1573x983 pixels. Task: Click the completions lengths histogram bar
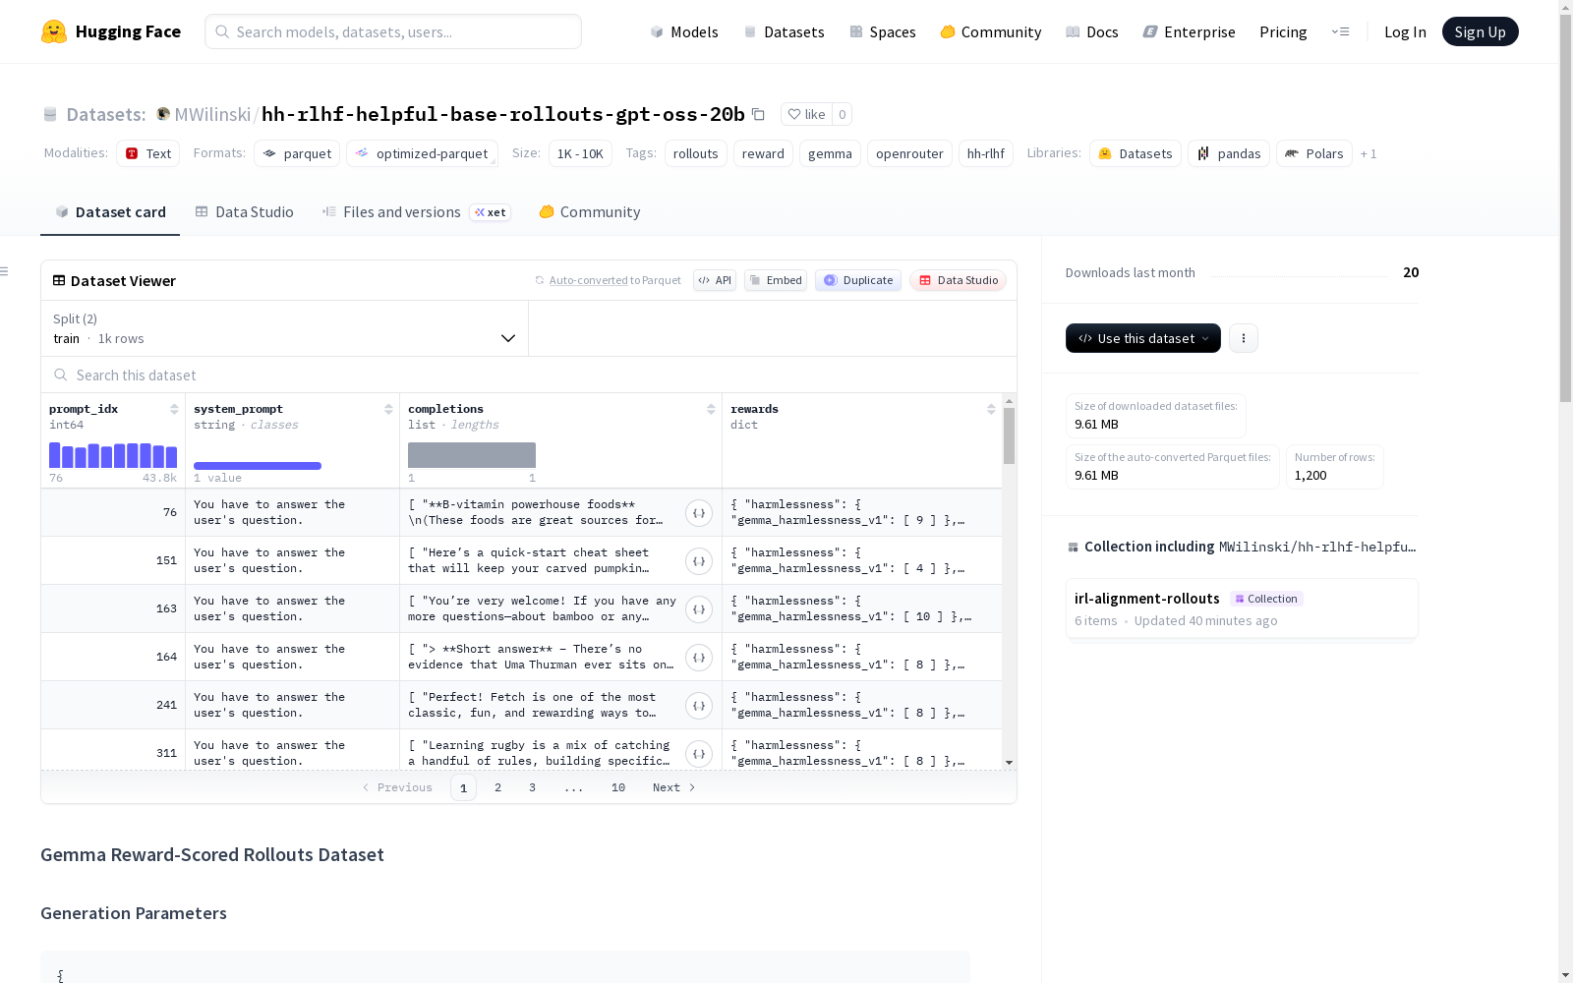(472, 455)
